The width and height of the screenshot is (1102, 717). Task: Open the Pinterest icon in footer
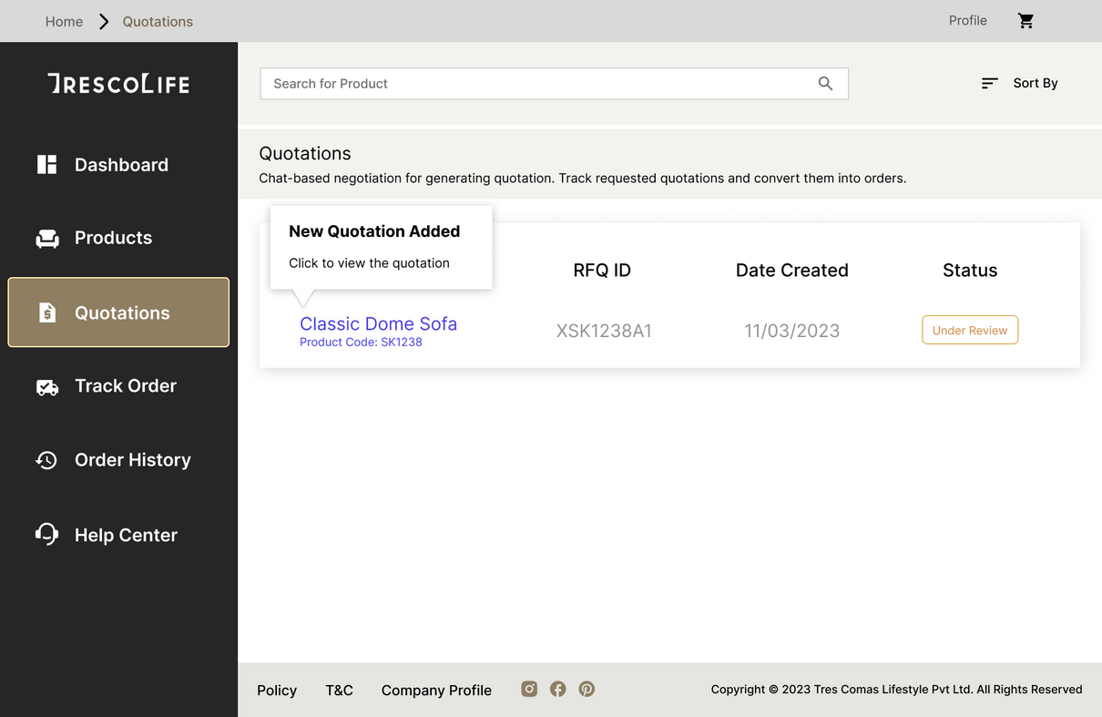tap(587, 689)
